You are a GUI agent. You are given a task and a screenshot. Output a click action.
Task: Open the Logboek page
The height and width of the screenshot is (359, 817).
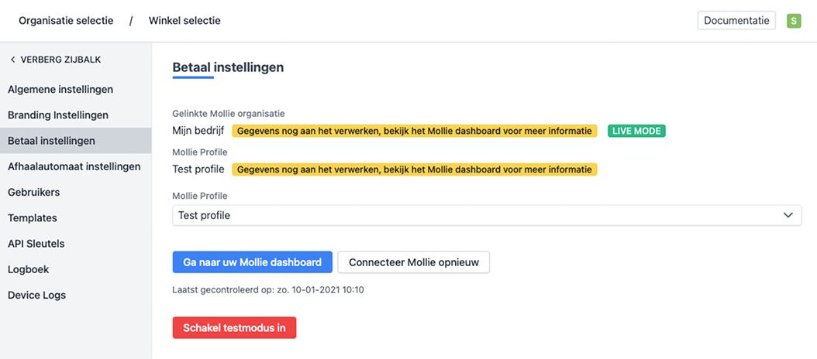point(29,269)
